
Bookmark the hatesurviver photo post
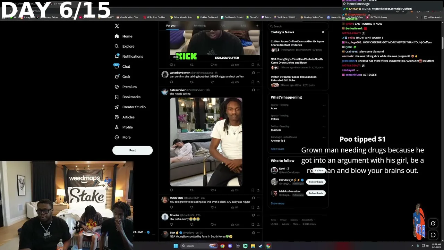point(253,190)
